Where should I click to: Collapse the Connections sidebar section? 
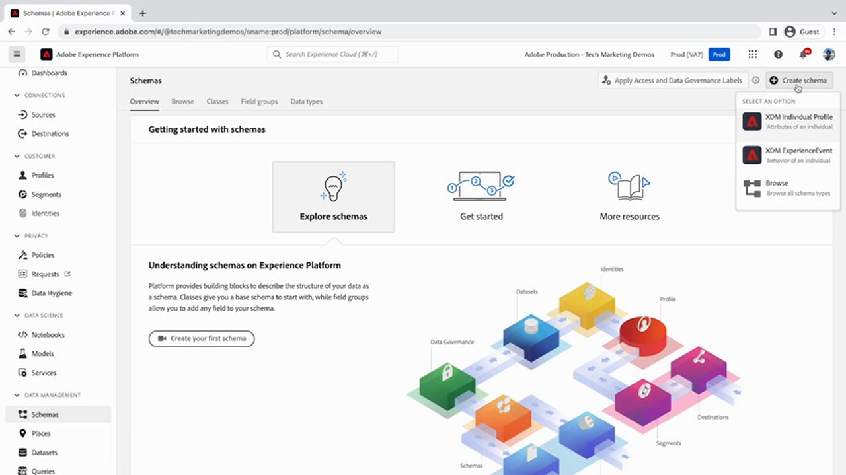(x=17, y=96)
